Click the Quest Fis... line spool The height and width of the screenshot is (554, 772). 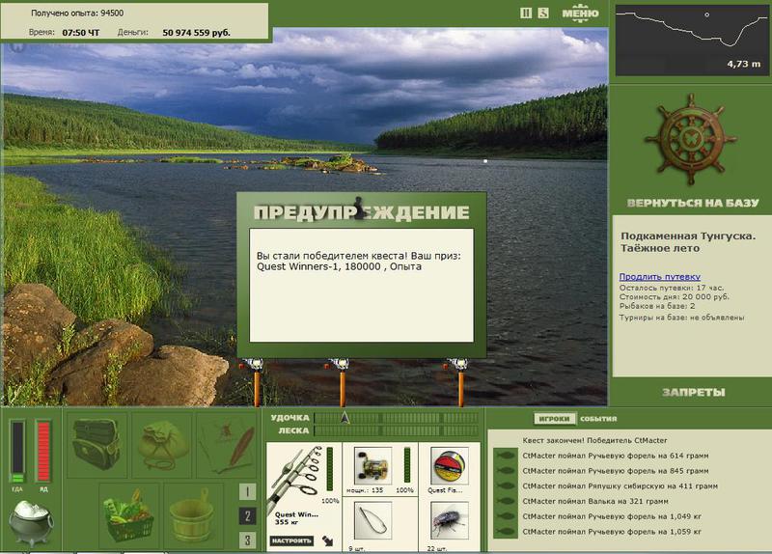pyautogui.click(x=449, y=466)
